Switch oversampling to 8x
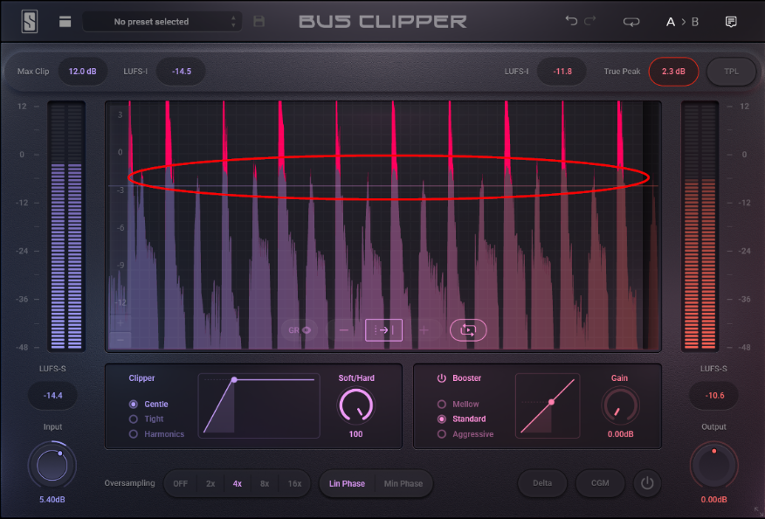Image resolution: width=765 pixels, height=519 pixels. pos(265,483)
